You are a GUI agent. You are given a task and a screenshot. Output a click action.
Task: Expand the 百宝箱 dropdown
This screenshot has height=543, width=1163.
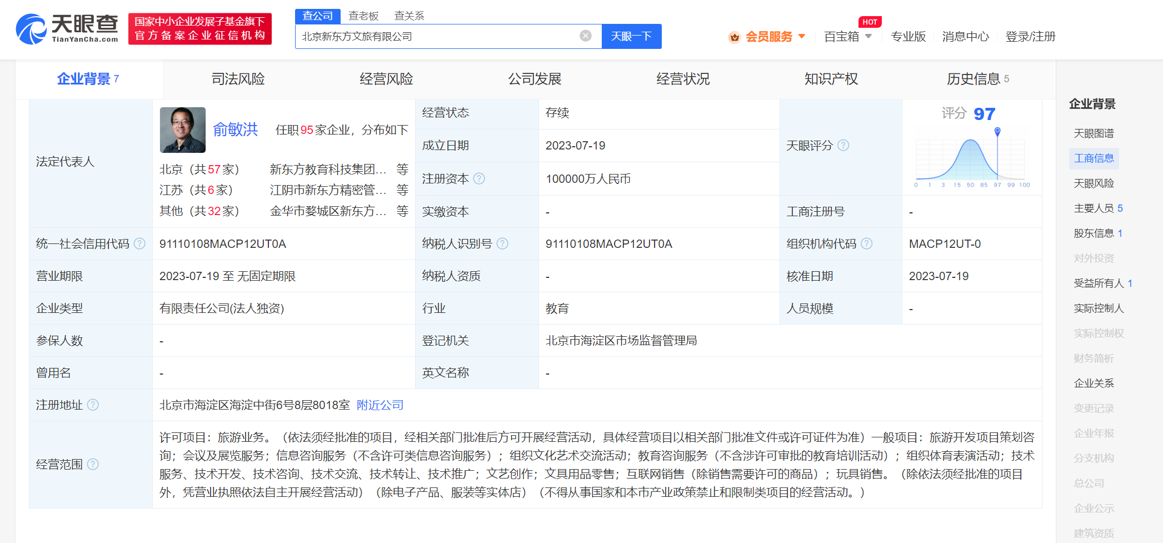(868, 36)
